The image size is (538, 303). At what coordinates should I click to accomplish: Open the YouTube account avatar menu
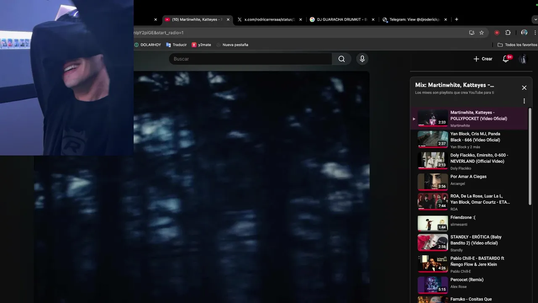pos(523,59)
